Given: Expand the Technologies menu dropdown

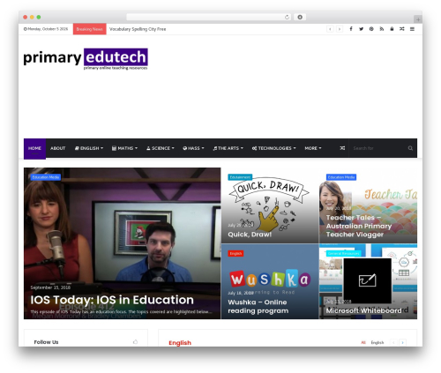Looking at the screenshot, I should 273,148.
